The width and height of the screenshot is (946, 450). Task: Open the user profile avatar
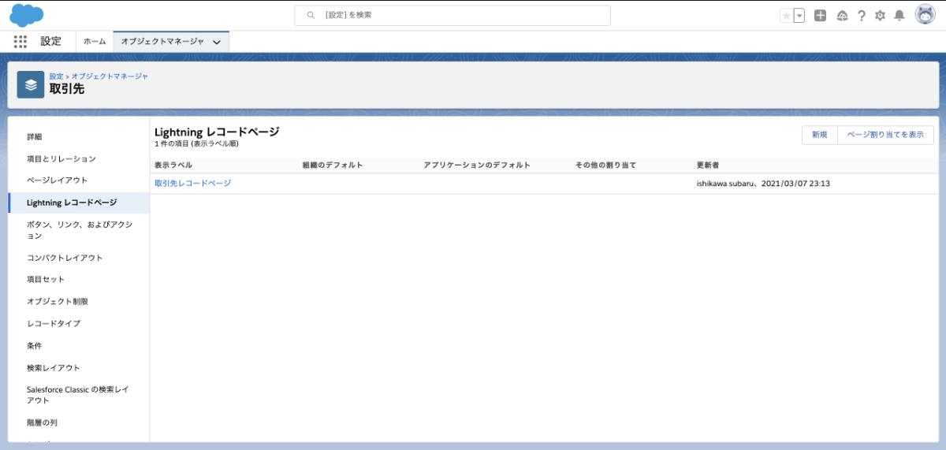click(x=925, y=15)
